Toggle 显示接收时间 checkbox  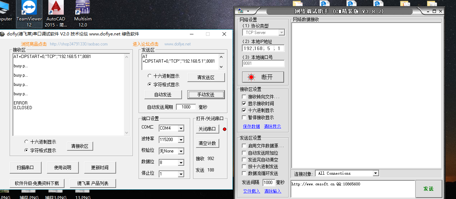244,103
